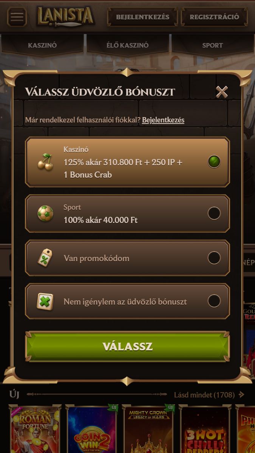This screenshot has height=453, width=255.
Task: Open the hamburger menu icon
Action: coord(17,17)
